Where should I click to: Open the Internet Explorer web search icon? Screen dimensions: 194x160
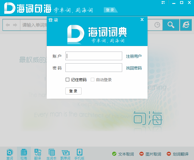point(186,25)
